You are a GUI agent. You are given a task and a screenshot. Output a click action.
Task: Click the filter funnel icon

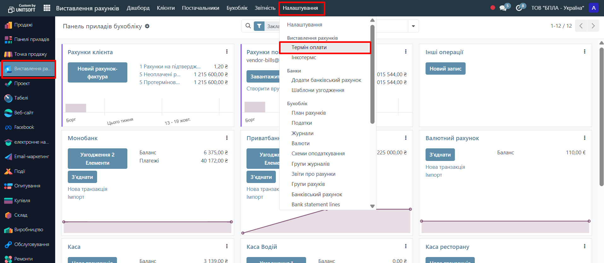pos(259,26)
